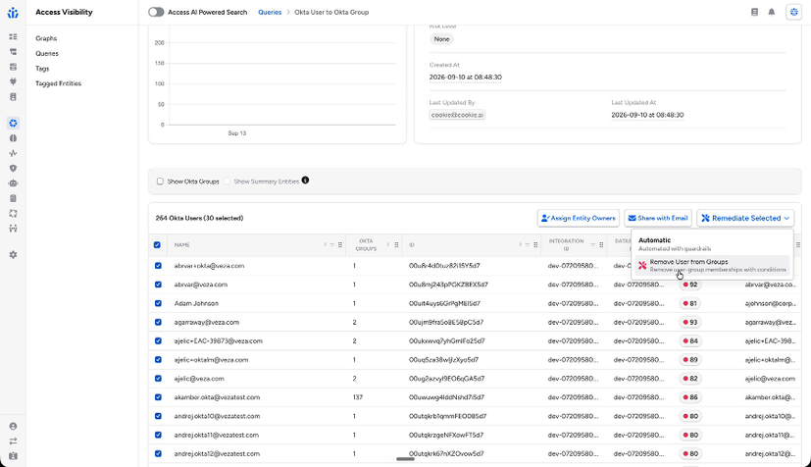Open the documentation icon in the top bar
This screenshot has height=467, width=811.
pos(755,12)
